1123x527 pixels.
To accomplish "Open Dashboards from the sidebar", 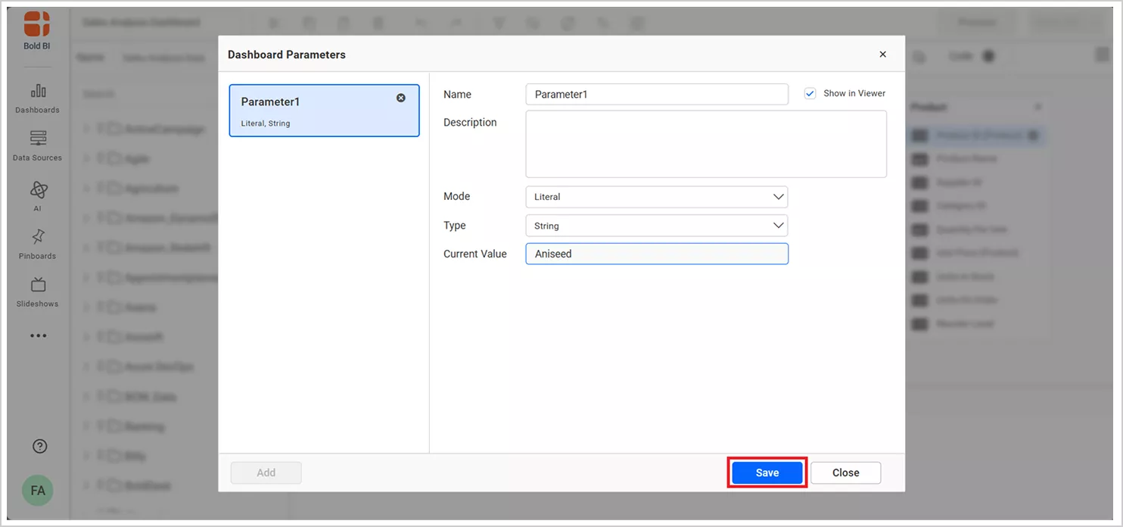I will coord(38,99).
